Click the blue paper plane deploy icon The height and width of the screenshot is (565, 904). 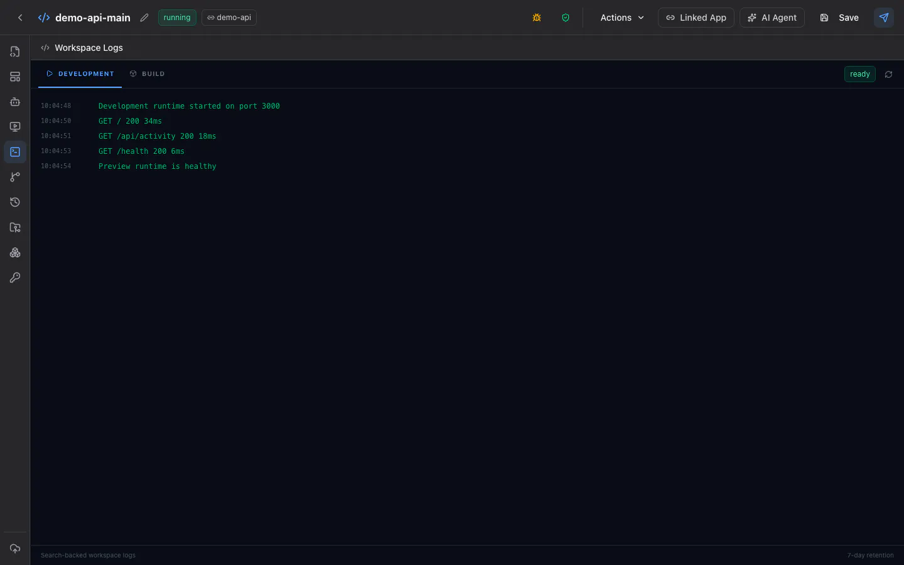(x=884, y=18)
